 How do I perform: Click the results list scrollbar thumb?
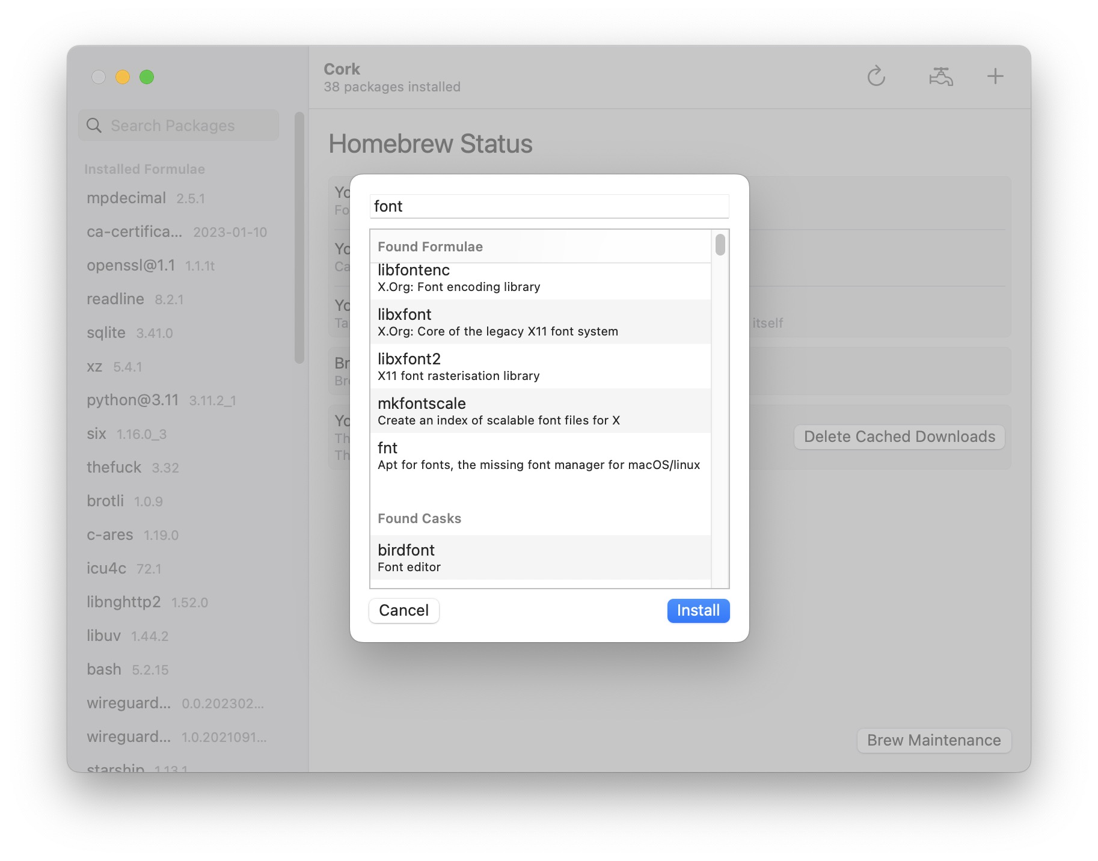(720, 245)
